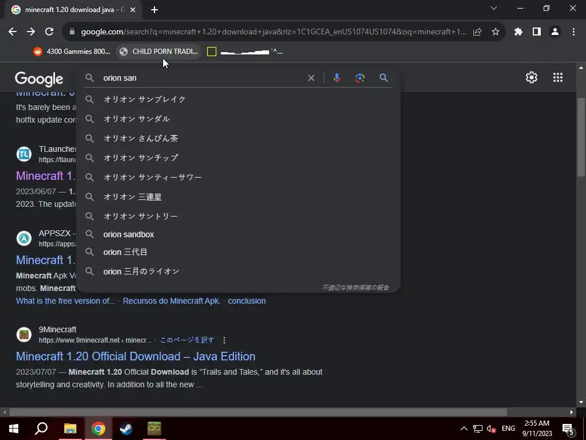The image size is (586, 440).
Task: Click the browser forward arrow
Action: click(x=31, y=32)
